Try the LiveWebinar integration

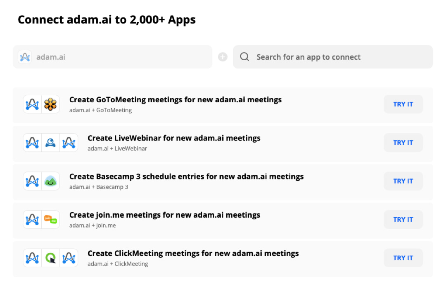click(403, 143)
